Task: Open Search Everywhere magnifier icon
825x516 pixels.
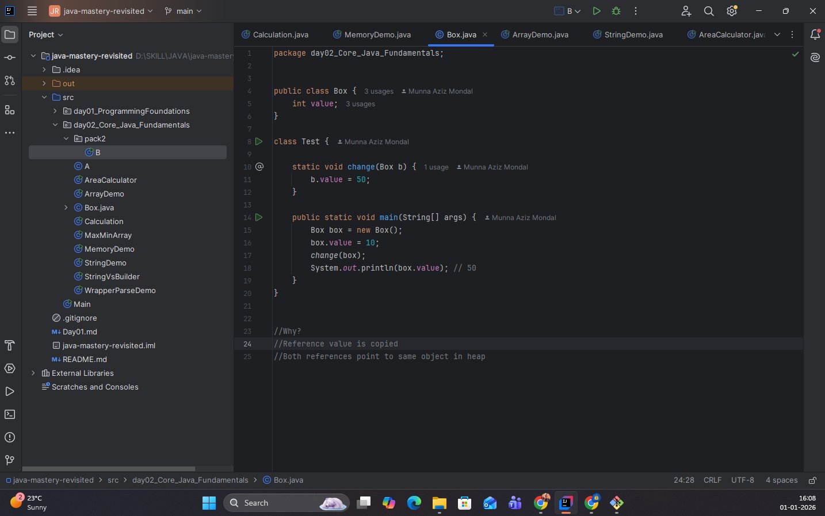Action: pyautogui.click(x=709, y=11)
